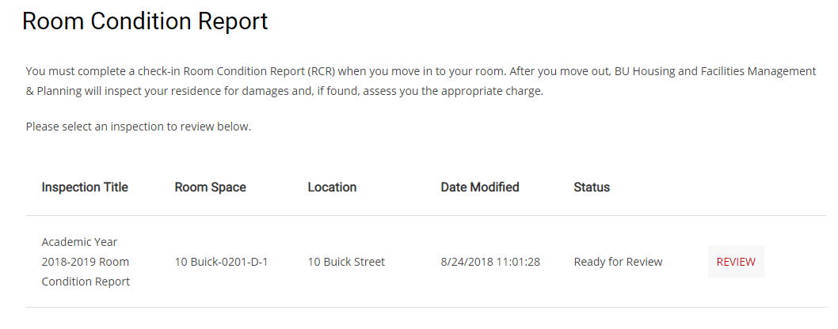Image resolution: width=838 pixels, height=329 pixels.
Task: Sort by the Date Modified column header
Action: click(x=480, y=187)
